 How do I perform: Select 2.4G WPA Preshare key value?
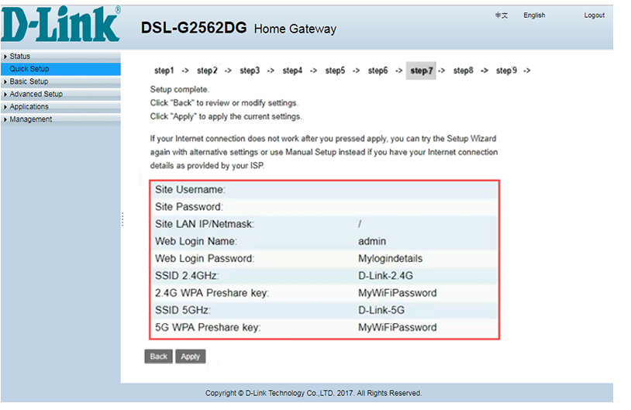tap(397, 293)
